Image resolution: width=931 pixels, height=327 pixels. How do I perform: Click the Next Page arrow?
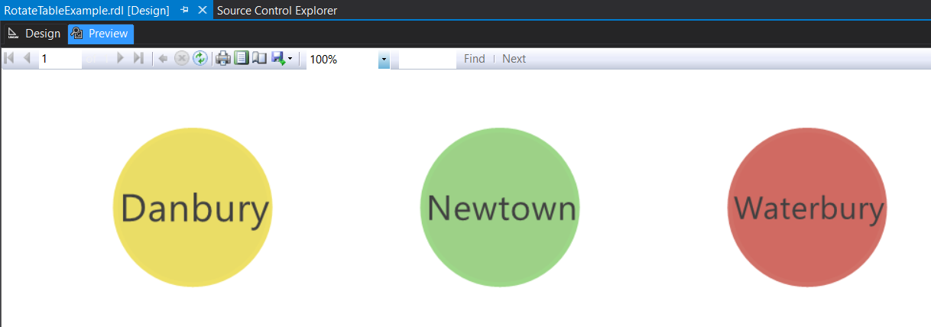120,59
